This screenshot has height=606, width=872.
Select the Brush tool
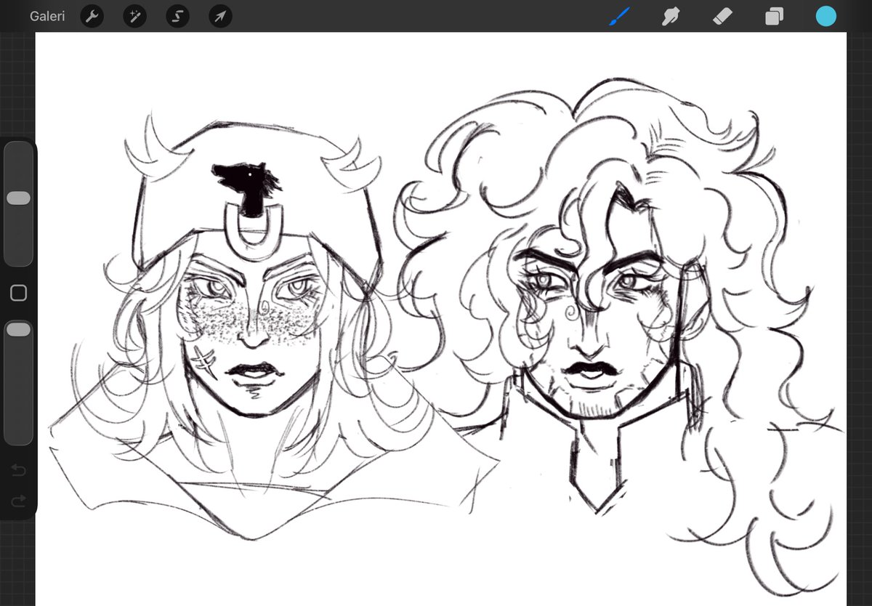620,16
